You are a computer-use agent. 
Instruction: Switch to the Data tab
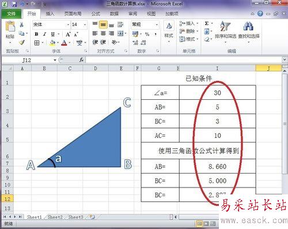[114, 13]
